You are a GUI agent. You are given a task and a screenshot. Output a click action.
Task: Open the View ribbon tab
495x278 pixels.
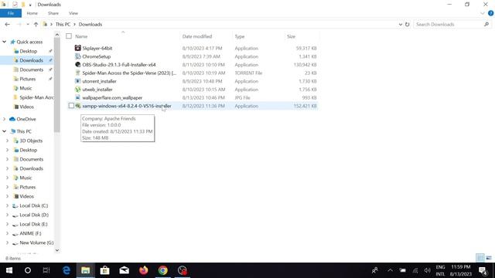tap(73, 13)
